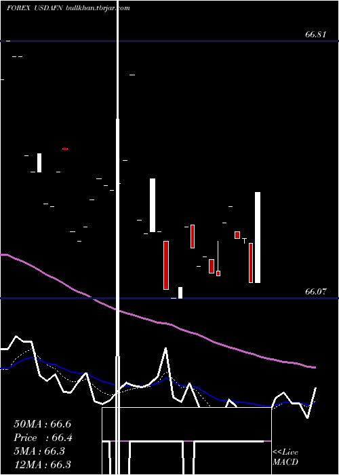Click the 50MA : 66.6 readout
The width and height of the screenshot is (339, 475).
click(43, 424)
